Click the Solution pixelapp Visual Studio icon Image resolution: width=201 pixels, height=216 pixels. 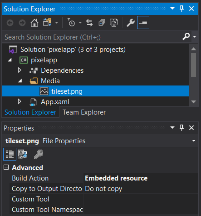[x=13, y=50]
